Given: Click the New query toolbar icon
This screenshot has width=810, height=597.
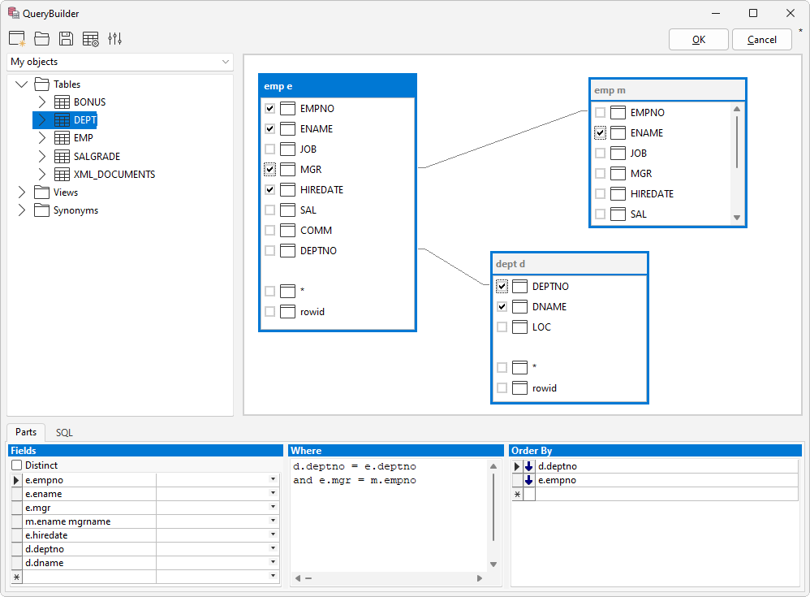Looking at the screenshot, I should (16, 39).
